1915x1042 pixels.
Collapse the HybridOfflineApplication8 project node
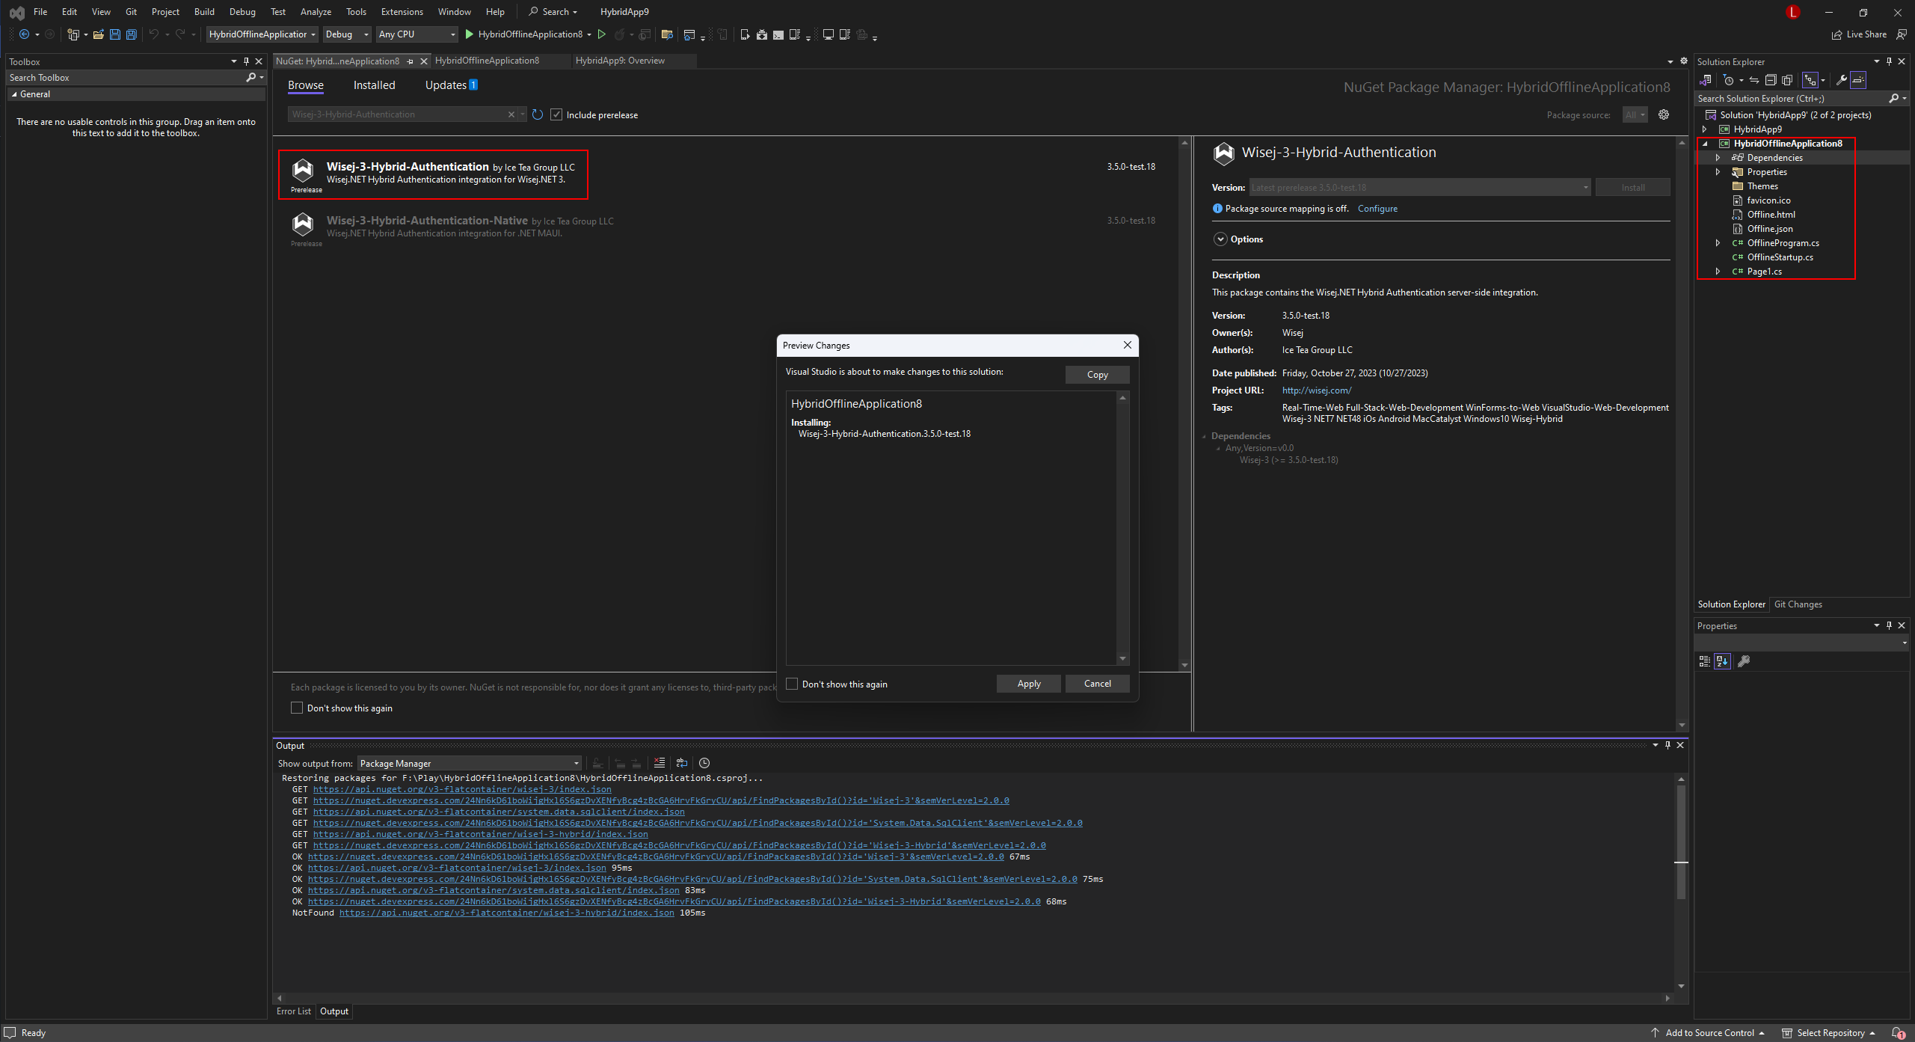(x=1704, y=144)
